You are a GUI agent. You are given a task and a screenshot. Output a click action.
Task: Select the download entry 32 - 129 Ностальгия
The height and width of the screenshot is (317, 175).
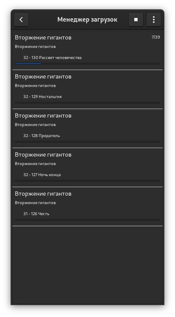point(87,90)
